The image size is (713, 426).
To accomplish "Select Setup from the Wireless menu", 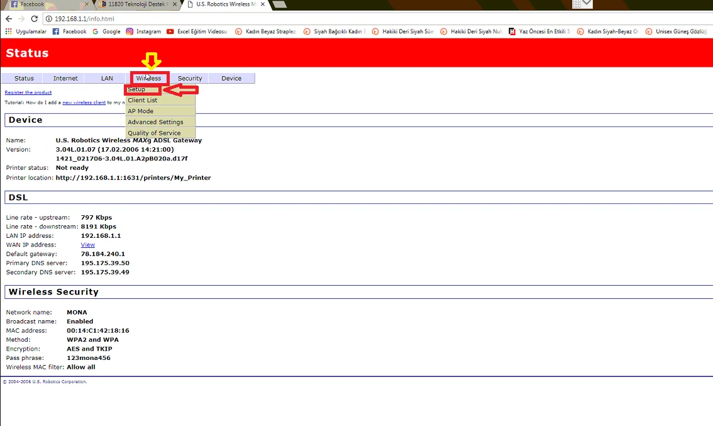I will point(137,89).
